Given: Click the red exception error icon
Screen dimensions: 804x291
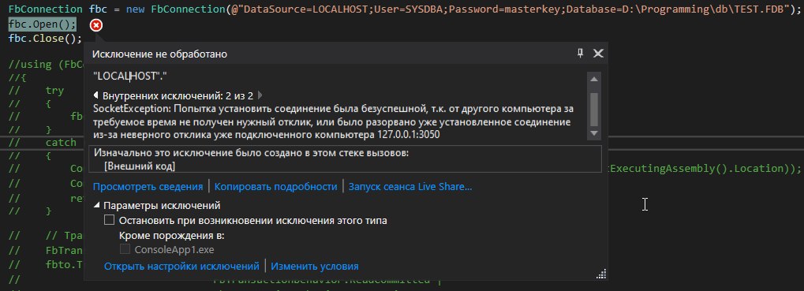Looking at the screenshot, I should [x=96, y=24].
